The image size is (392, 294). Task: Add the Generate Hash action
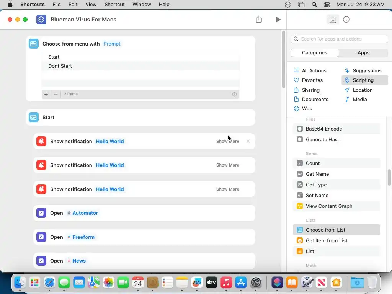click(x=336, y=139)
